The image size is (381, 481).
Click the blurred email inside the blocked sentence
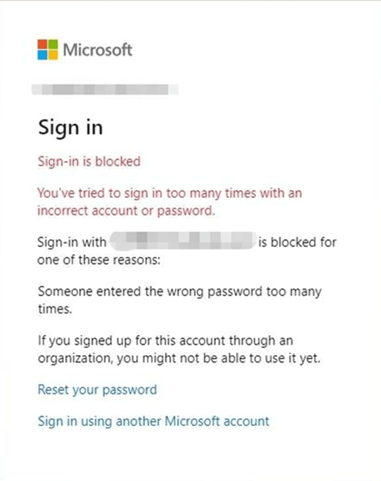tap(183, 240)
